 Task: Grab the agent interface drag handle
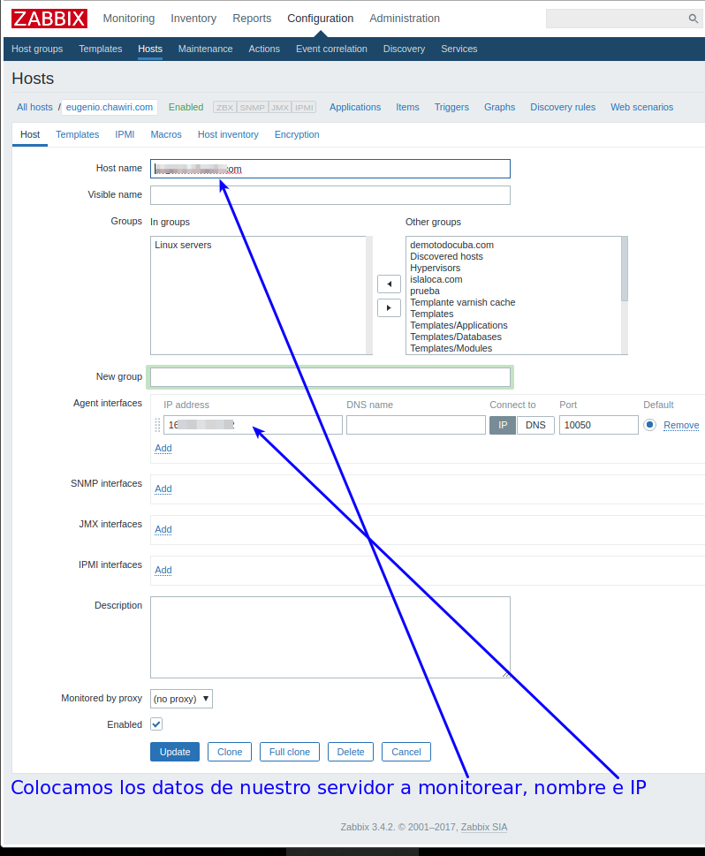pyautogui.click(x=157, y=425)
